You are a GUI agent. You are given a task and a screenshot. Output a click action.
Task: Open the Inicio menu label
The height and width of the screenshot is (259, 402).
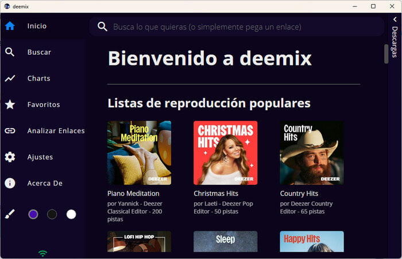pos(37,26)
